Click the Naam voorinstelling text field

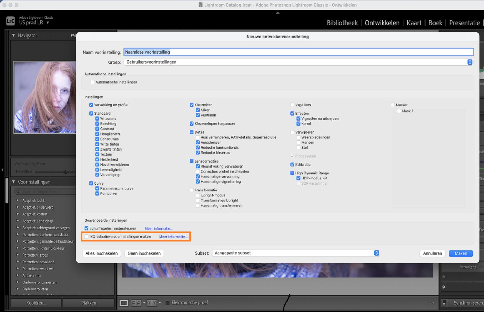pyautogui.click(x=298, y=52)
